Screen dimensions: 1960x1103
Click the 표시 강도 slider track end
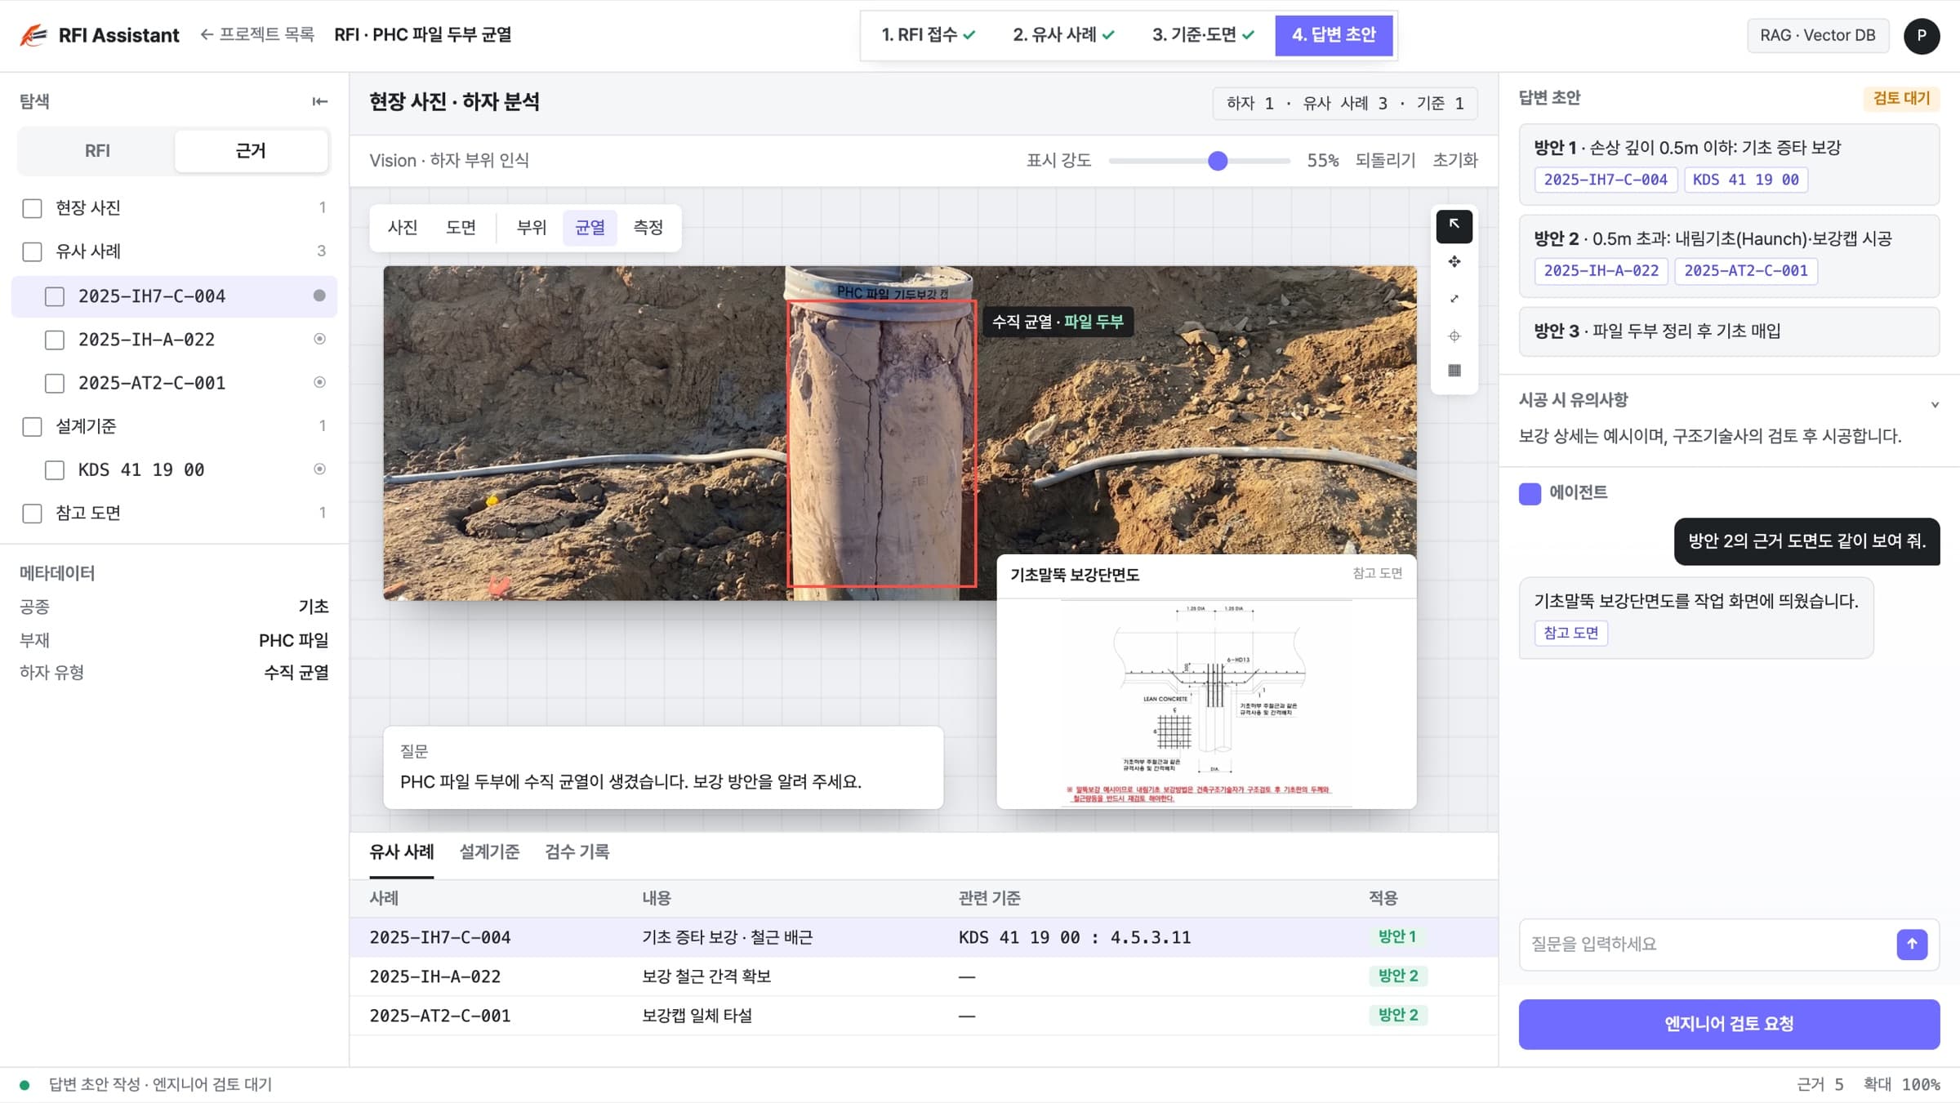tap(1287, 161)
